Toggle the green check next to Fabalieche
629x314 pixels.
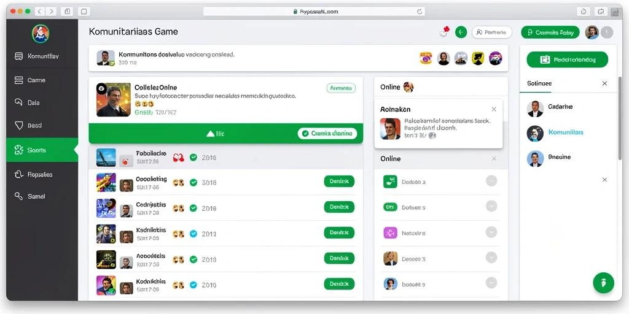click(x=193, y=158)
